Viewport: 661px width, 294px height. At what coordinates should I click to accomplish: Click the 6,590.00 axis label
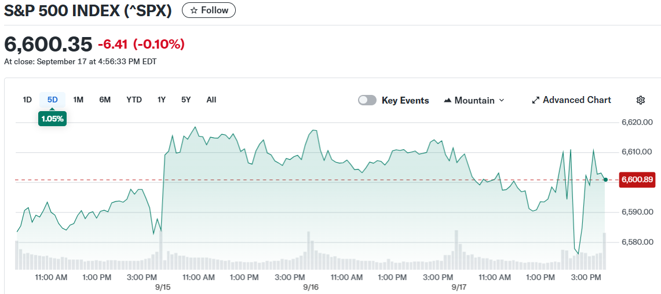point(637,212)
